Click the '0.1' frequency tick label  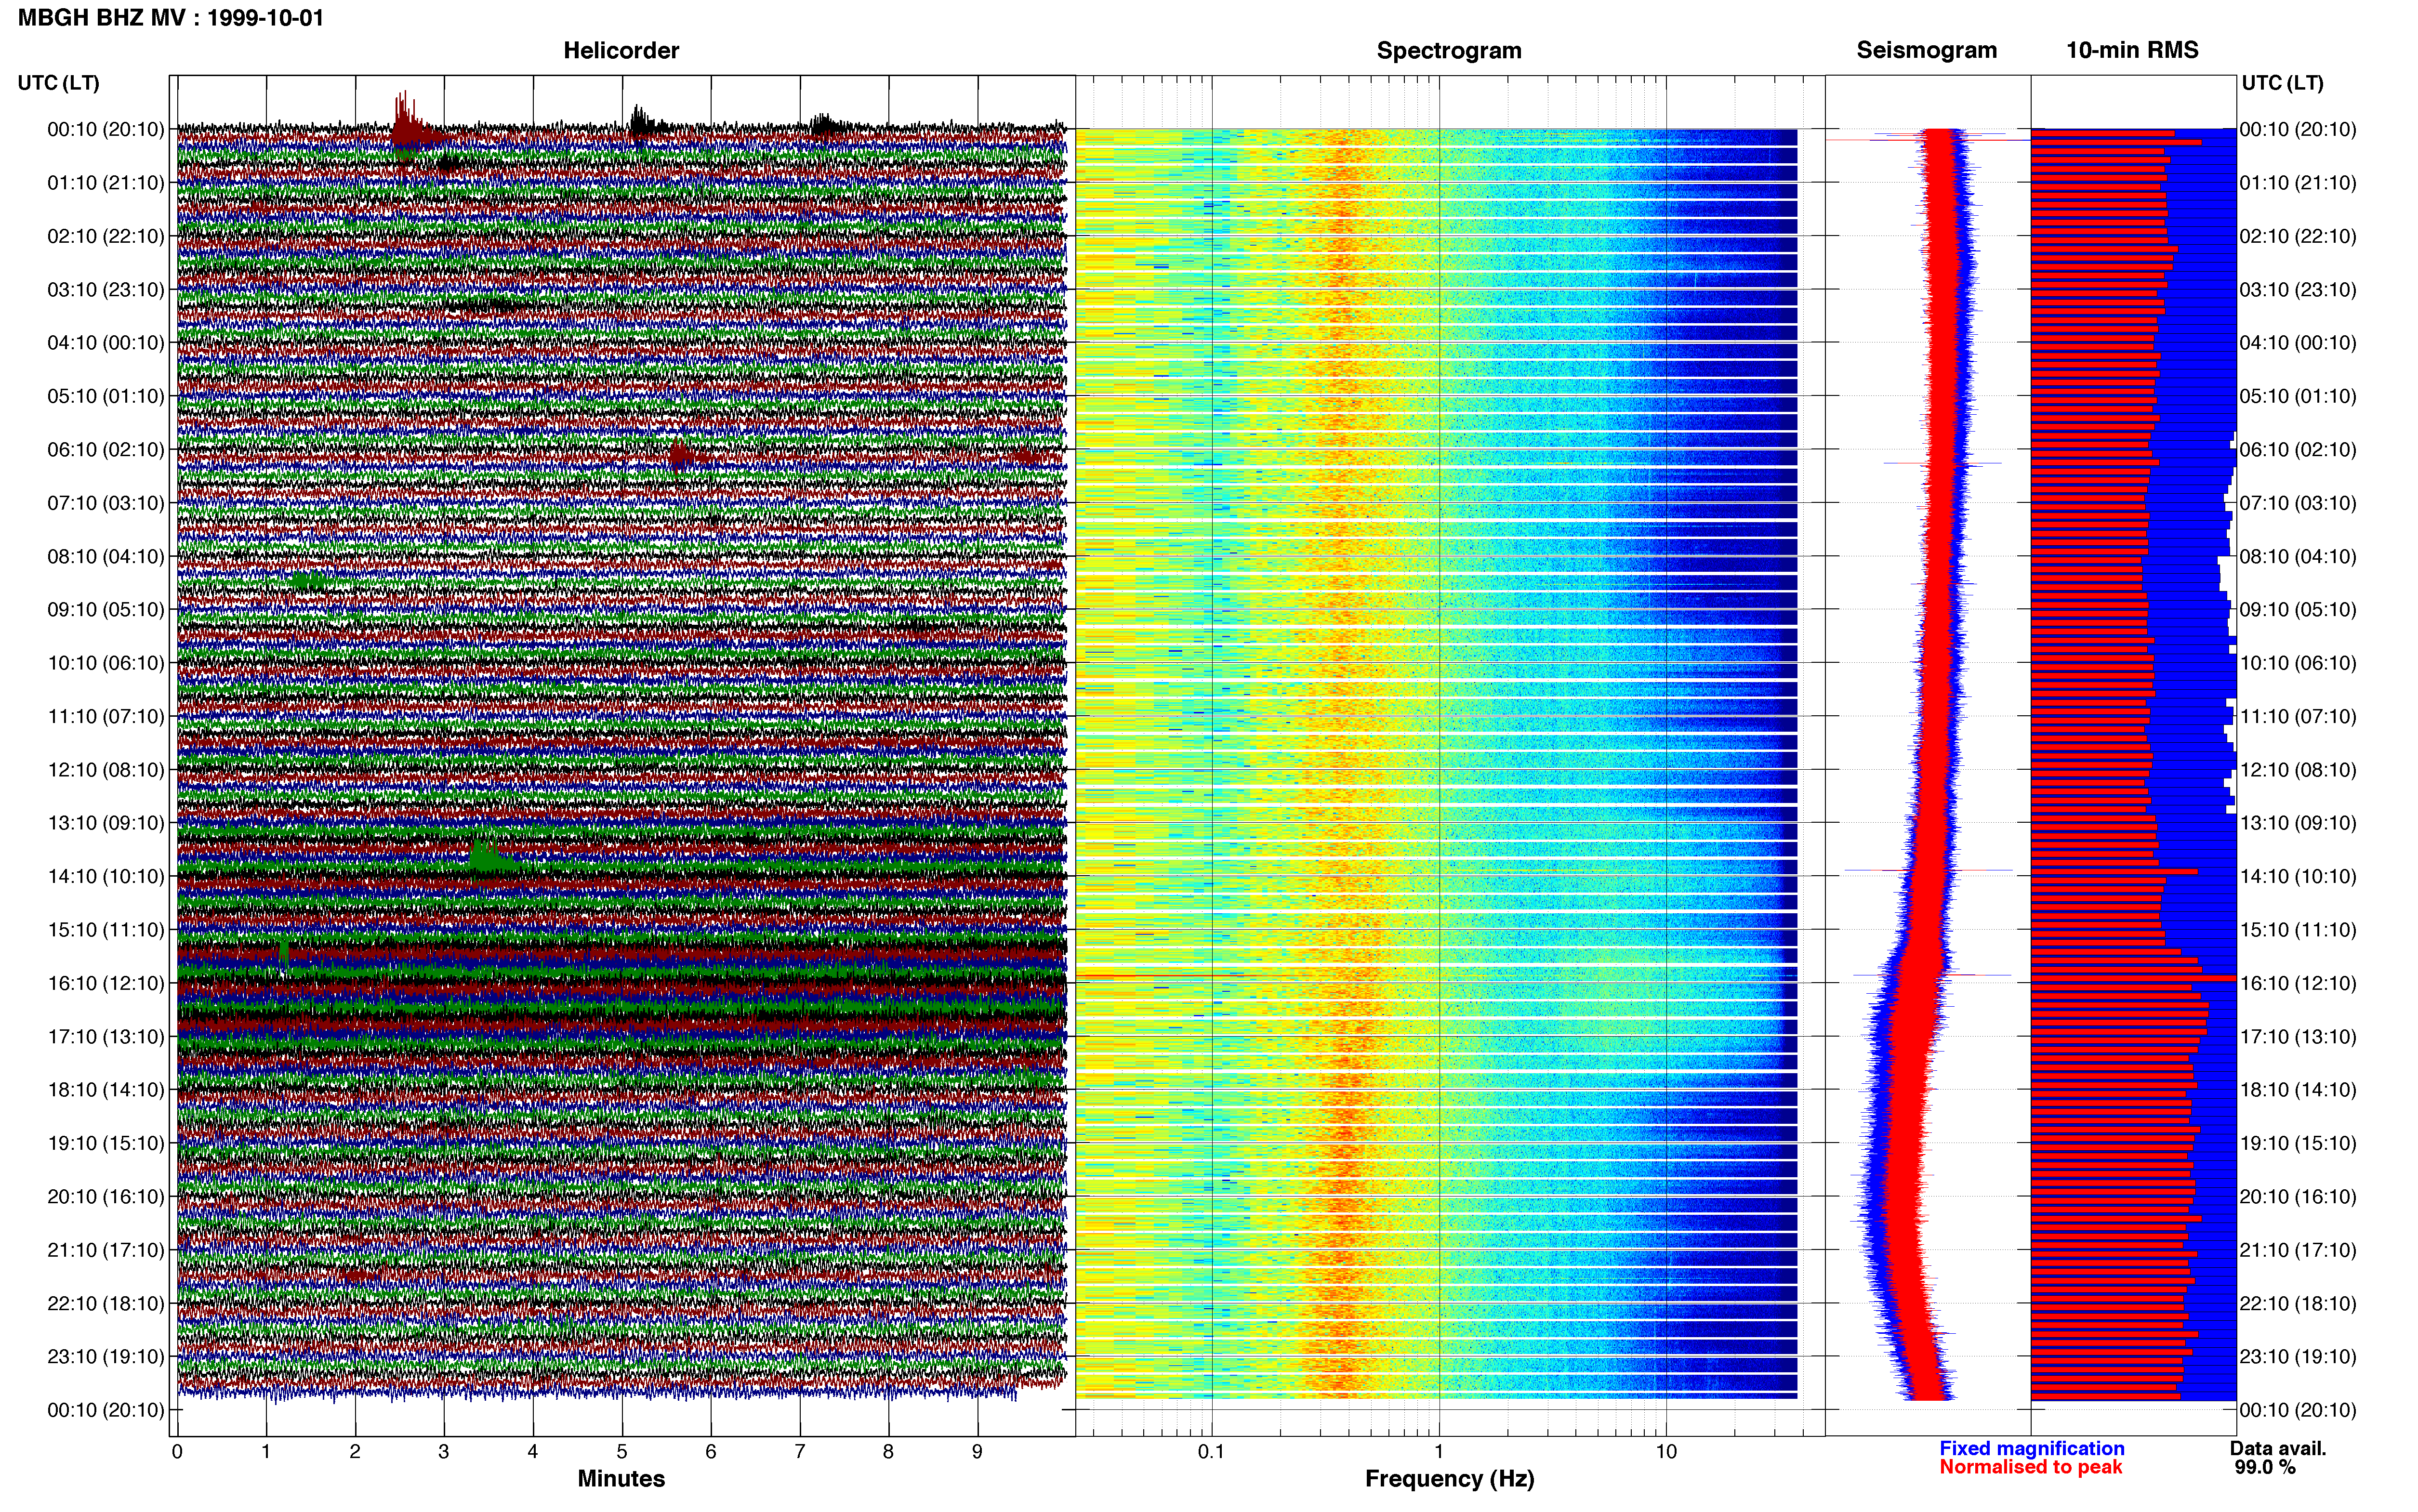click(1211, 1451)
